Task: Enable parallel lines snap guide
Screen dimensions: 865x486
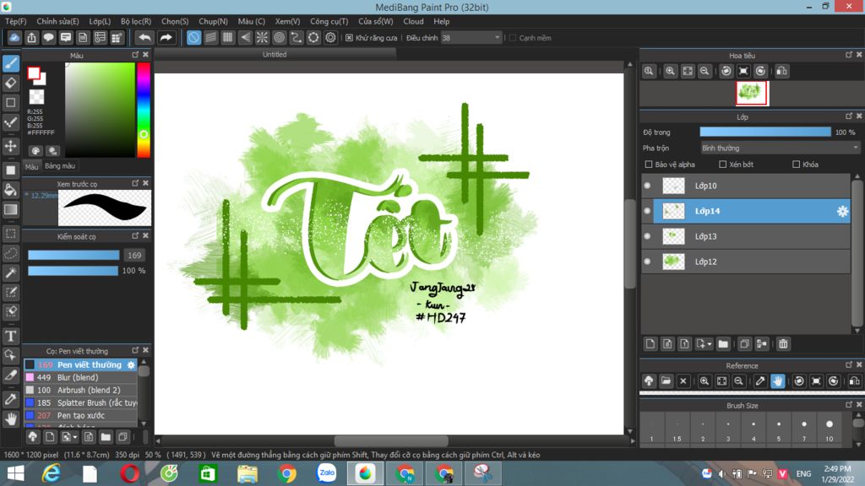Action: 210,37
